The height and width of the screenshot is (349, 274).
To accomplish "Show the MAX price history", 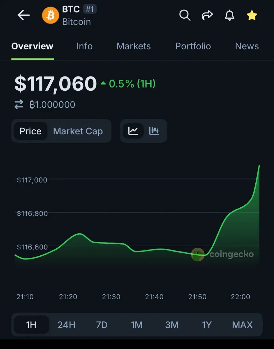I will coord(242,325).
